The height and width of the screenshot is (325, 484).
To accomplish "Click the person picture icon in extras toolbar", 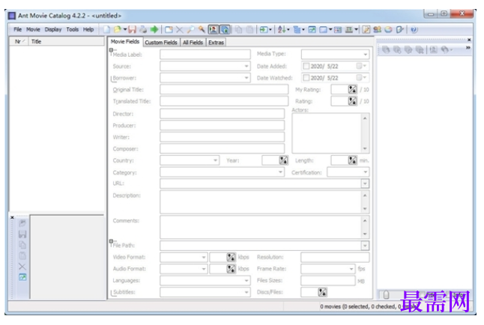I will tap(433, 49).
